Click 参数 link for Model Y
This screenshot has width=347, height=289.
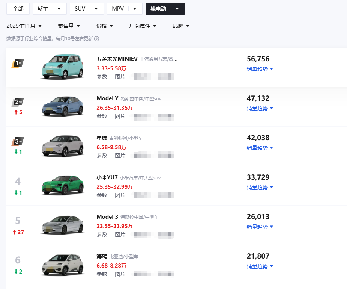(102, 116)
